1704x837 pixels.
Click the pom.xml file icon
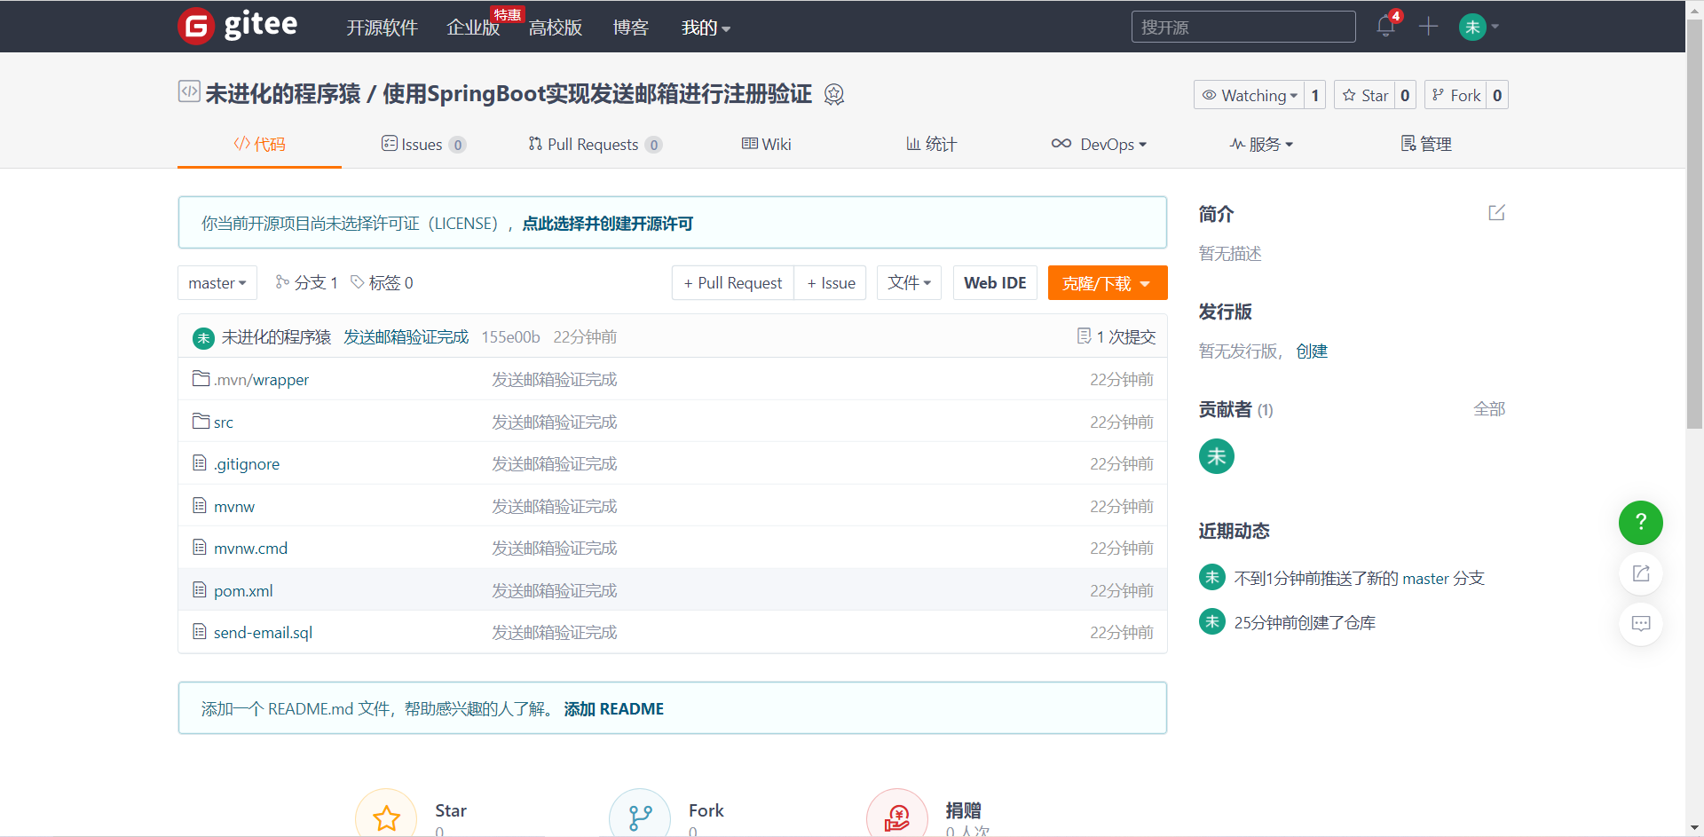point(200,589)
